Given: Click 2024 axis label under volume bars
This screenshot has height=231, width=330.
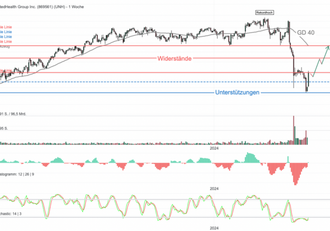Looking at the screenshot, I should [x=214, y=148].
